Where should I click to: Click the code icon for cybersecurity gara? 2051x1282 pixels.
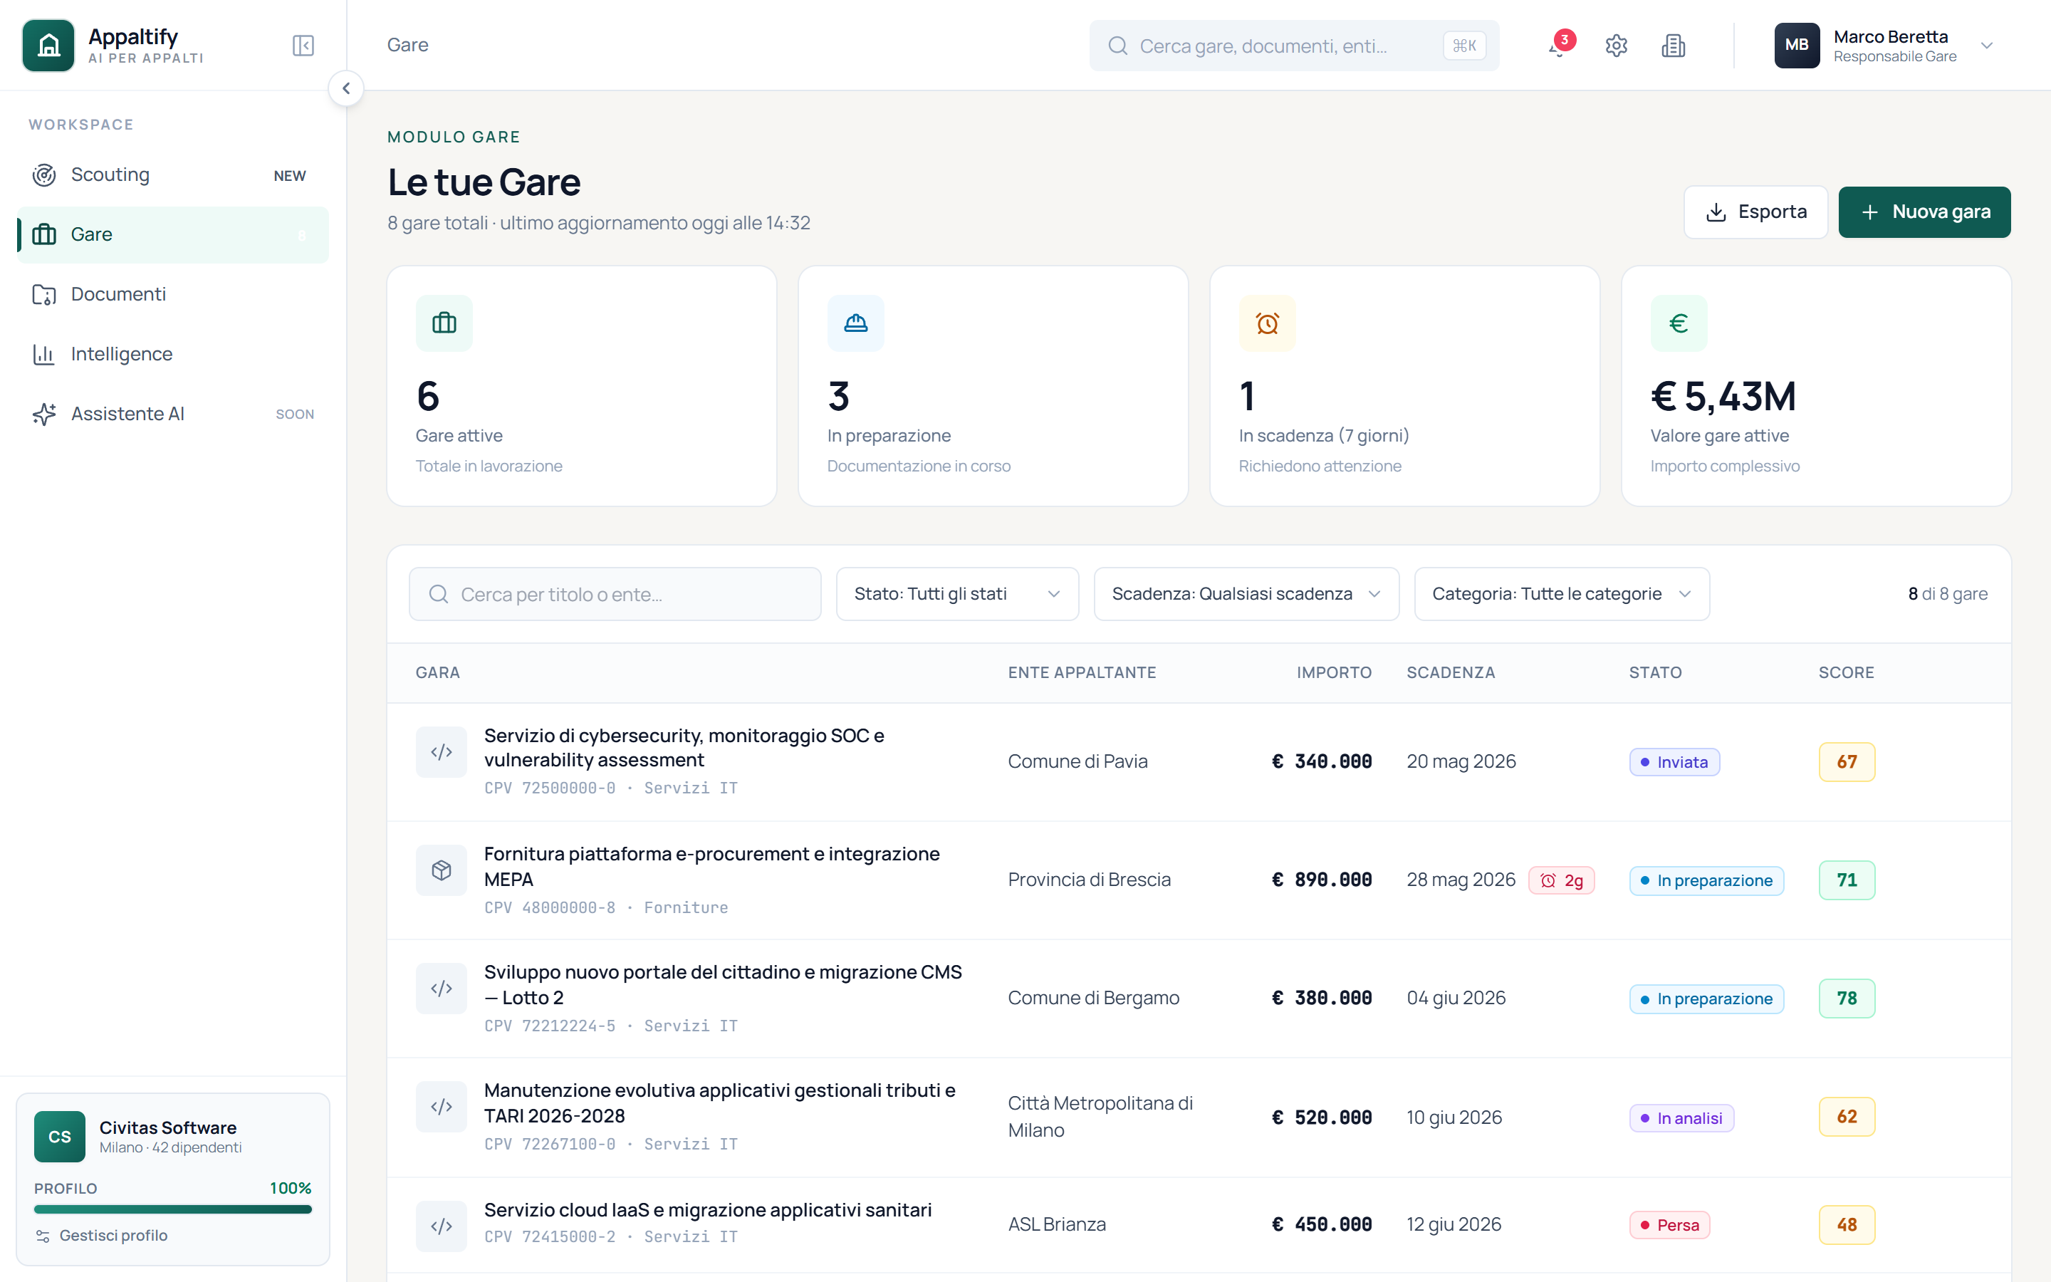[442, 752]
